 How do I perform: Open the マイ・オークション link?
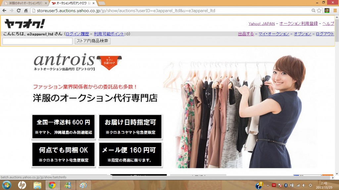[274, 34]
